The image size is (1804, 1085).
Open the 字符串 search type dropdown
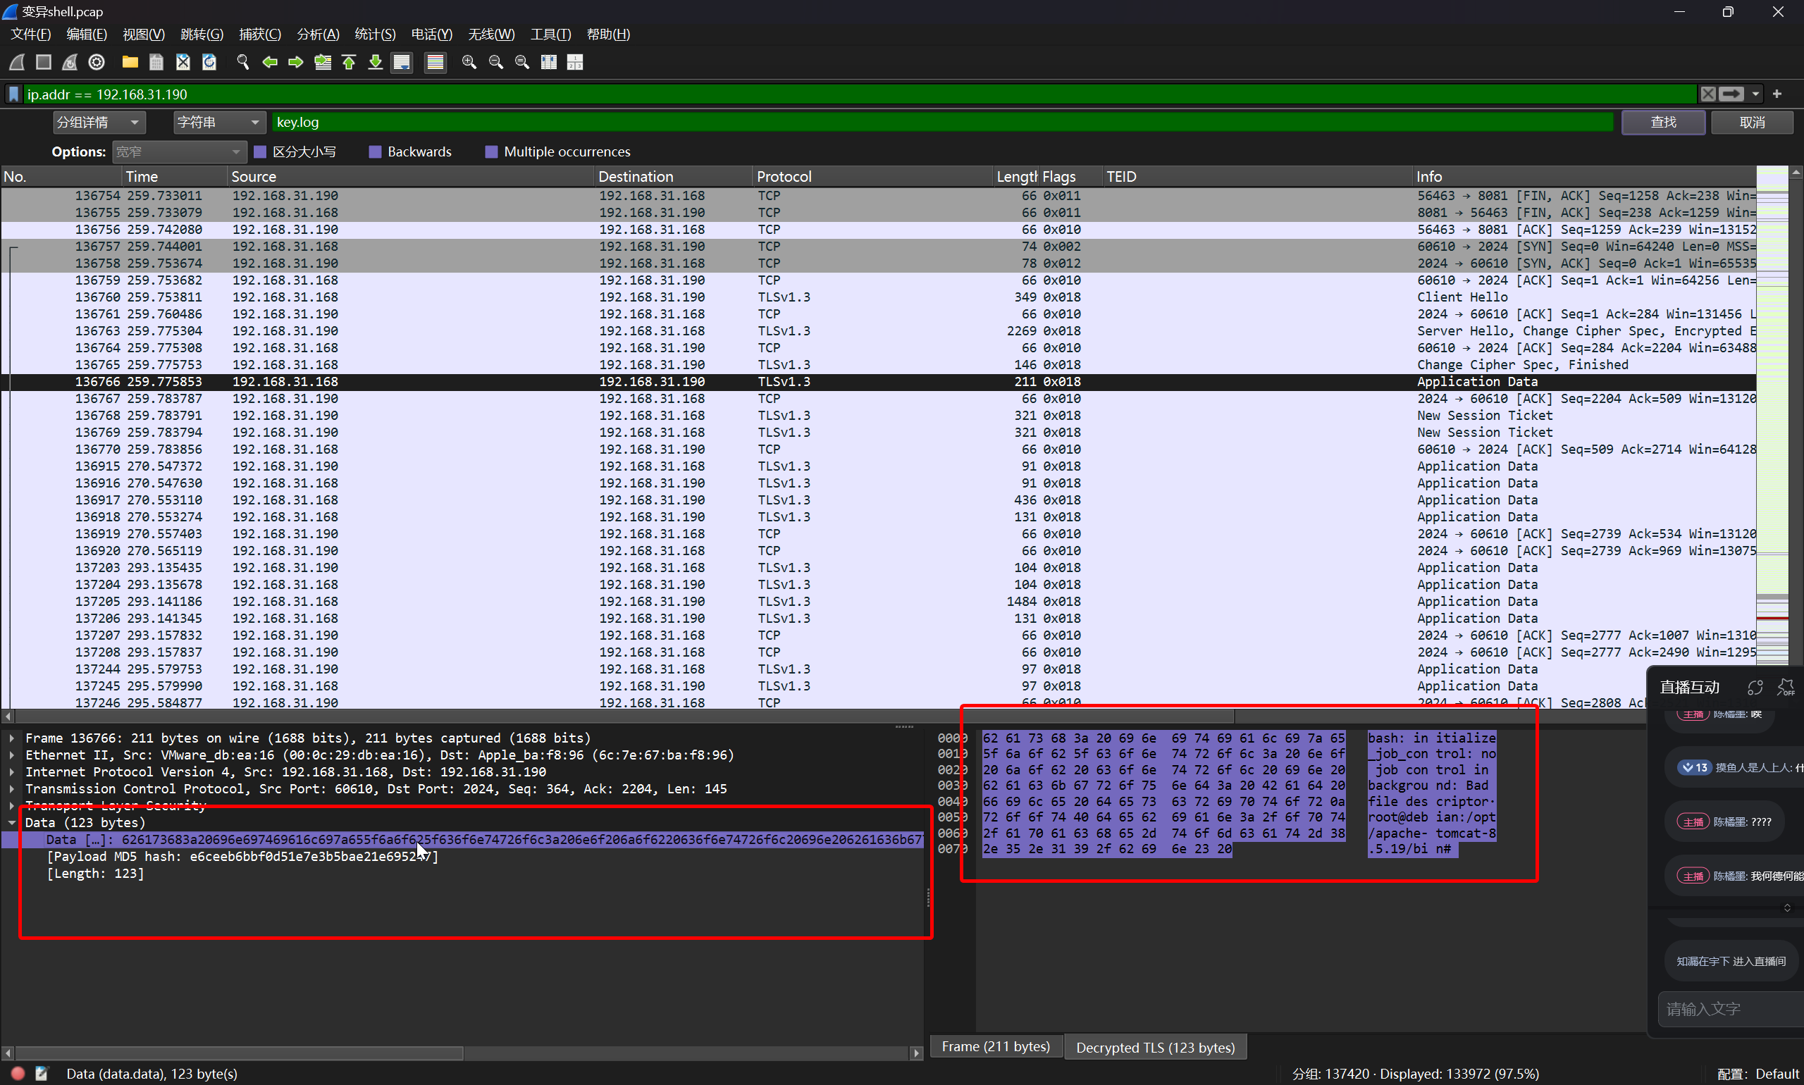pyautogui.click(x=218, y=122)
